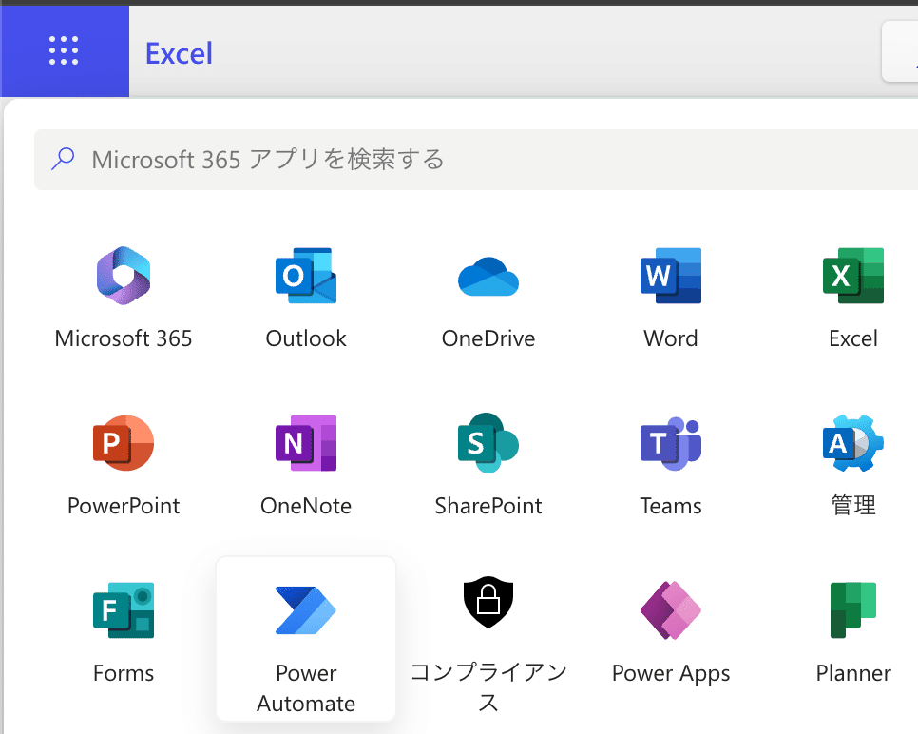Click the OneNote text label
This screenshot has width=918, height=734.
(306, 506)
